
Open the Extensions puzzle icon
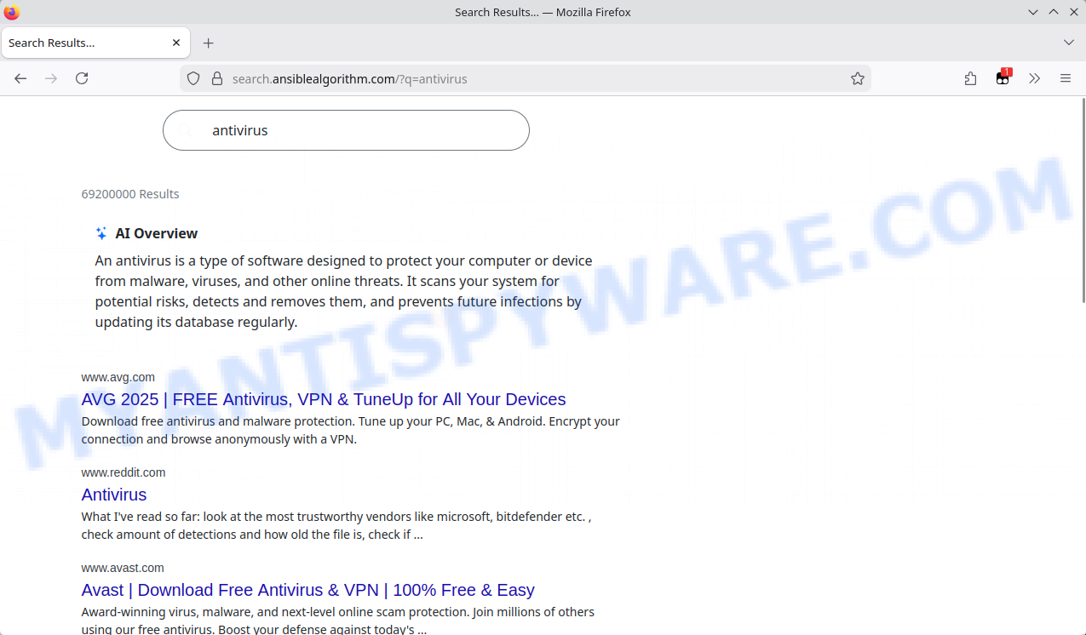[970, 78]
